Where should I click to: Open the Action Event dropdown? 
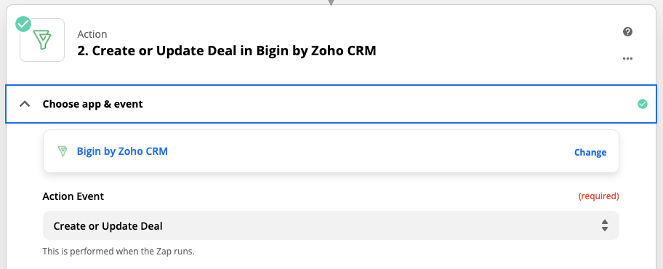click(x=331, y=226)
